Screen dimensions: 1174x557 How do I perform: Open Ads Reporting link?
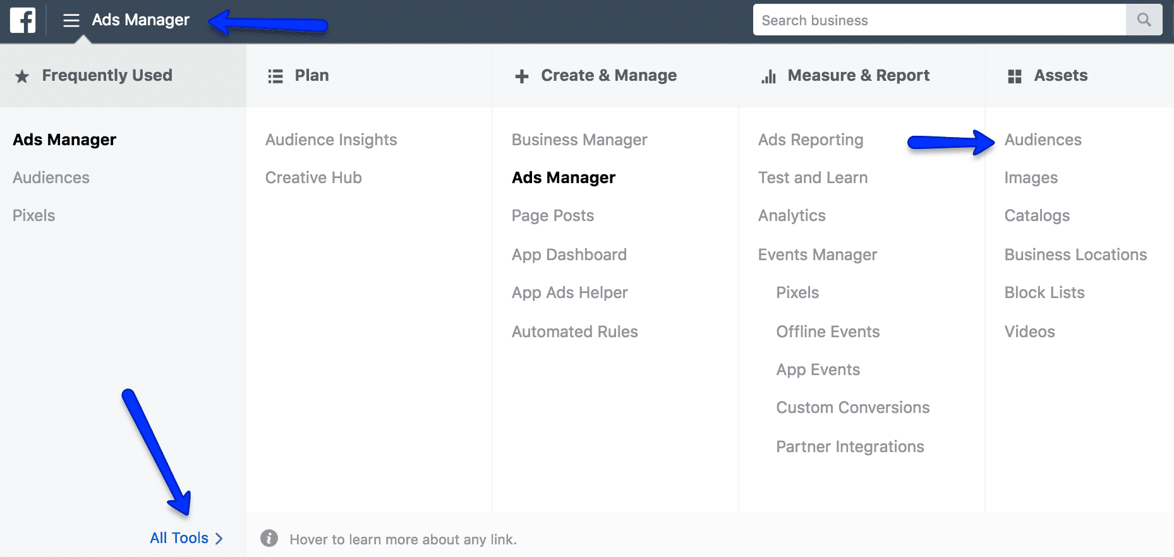[x=811, y=140]
